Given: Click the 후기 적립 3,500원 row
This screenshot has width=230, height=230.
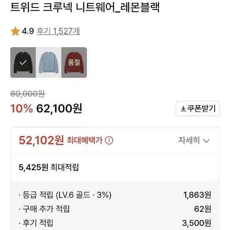Looking at the screenshot, I should [x=115, y=223].
